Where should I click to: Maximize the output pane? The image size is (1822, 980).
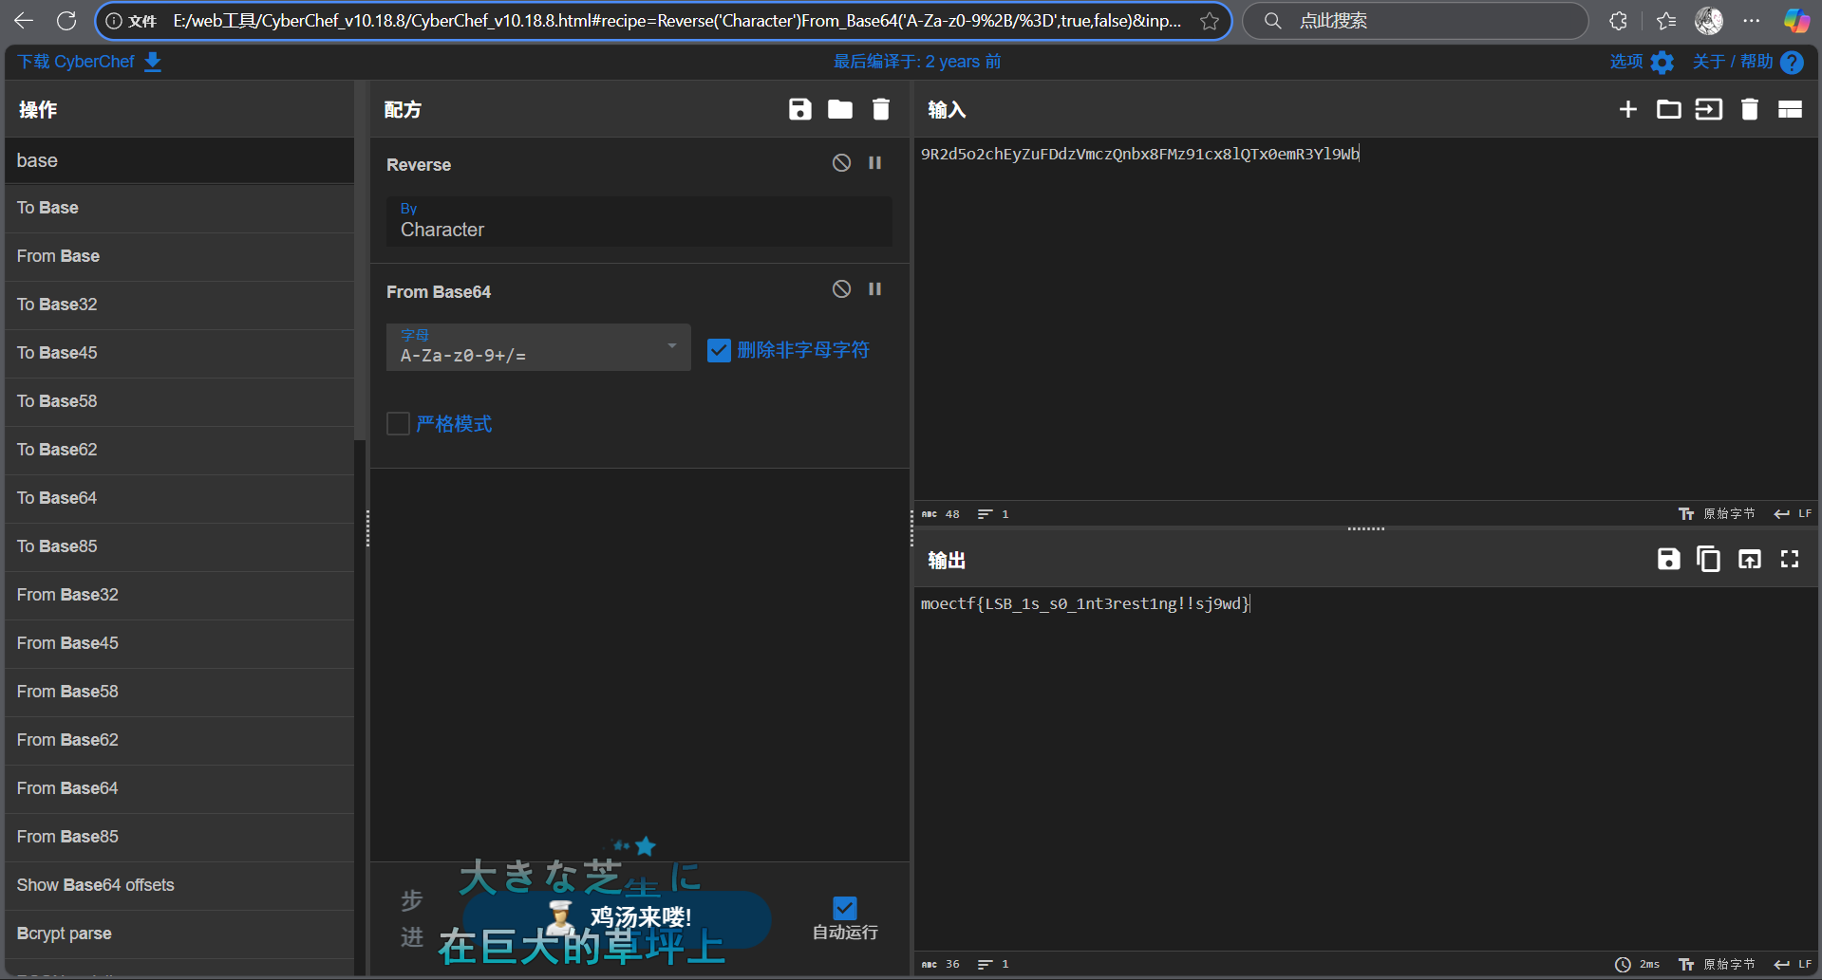(x=1789, y=559)
